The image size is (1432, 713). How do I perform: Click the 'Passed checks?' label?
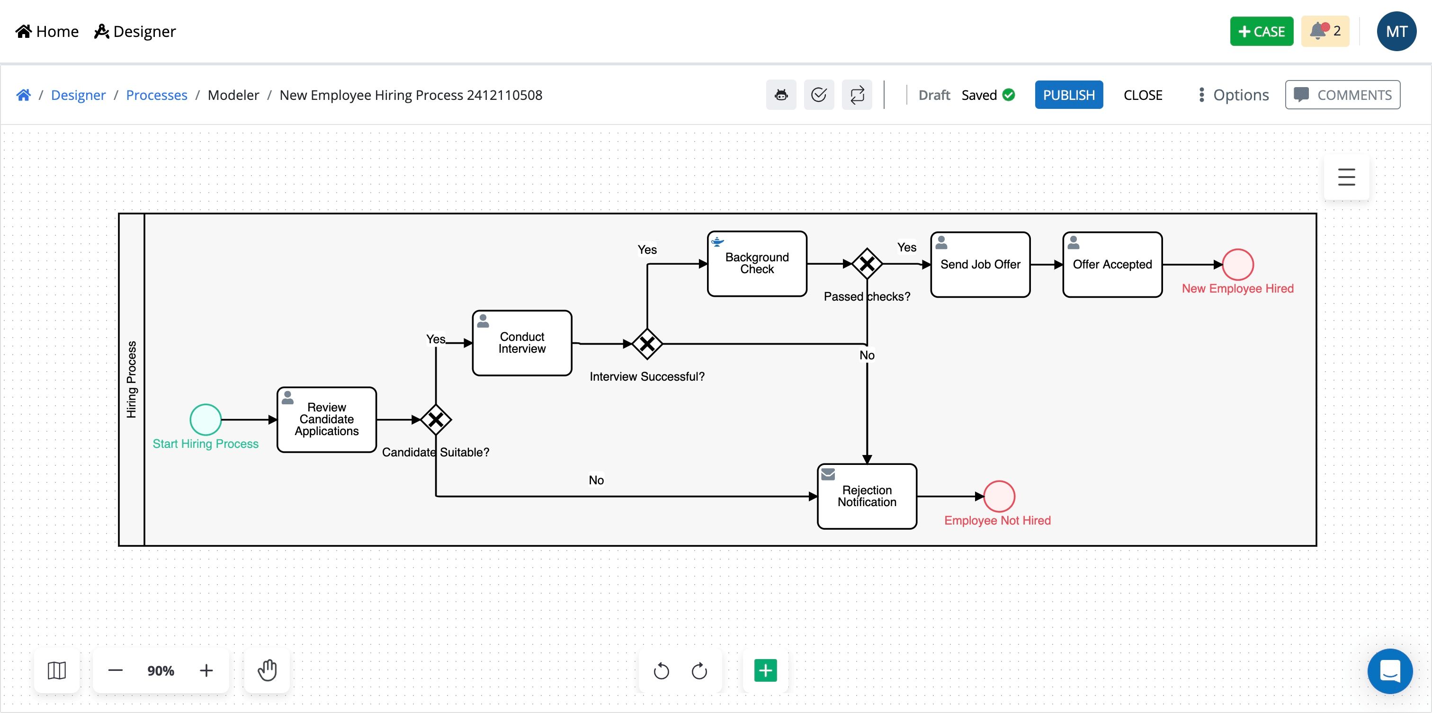(867, 297)
